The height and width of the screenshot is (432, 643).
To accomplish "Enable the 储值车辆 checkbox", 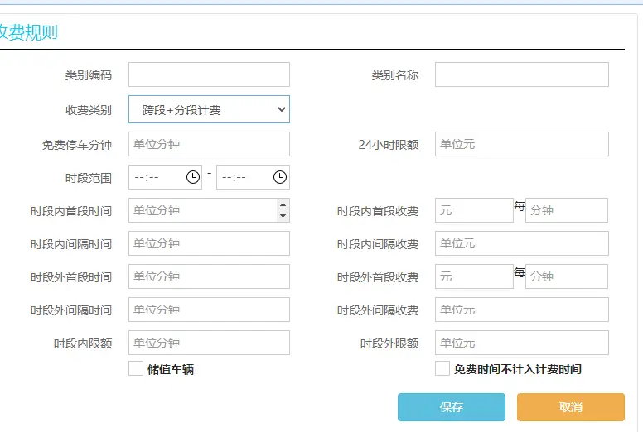I will click(x=136, y=369).
